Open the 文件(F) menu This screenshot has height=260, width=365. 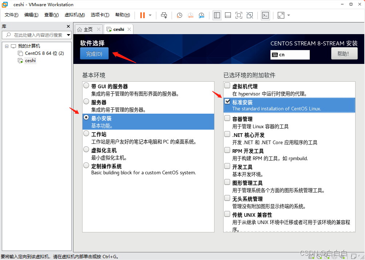point(12,15)
